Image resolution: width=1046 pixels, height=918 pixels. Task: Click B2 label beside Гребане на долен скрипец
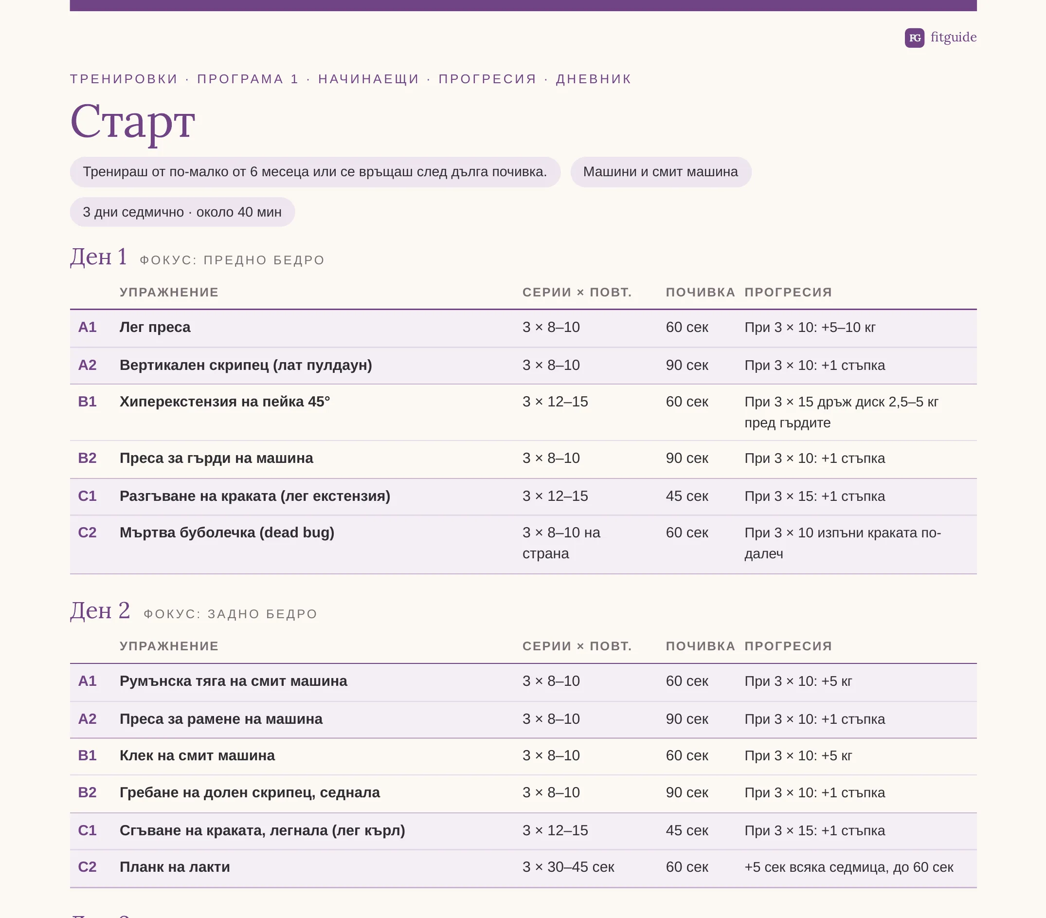point(88,792)
